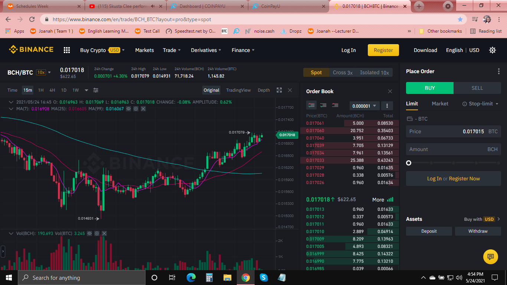Remove the Vol indicator from chart
507x285 pixels.
point(104,233)
